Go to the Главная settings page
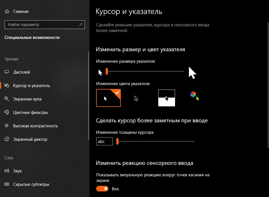This screenshot has height=197, width=269. (x=21, y=11)
